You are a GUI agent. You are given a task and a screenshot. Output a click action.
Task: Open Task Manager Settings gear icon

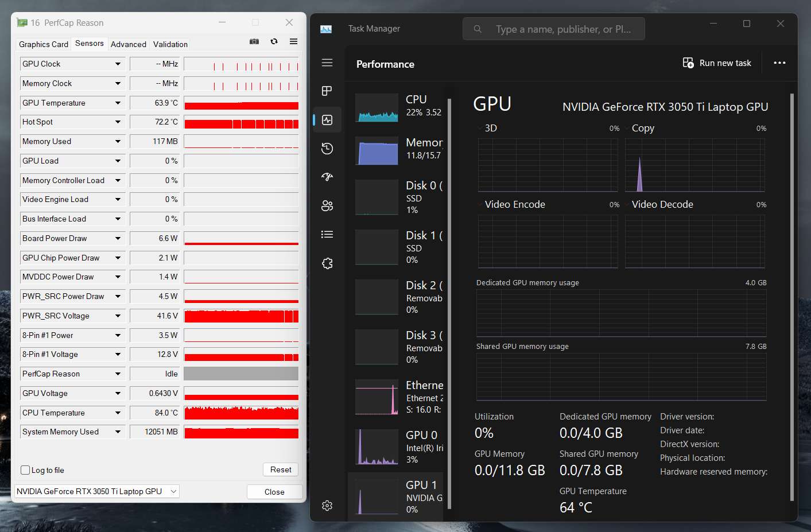point(327,506)
